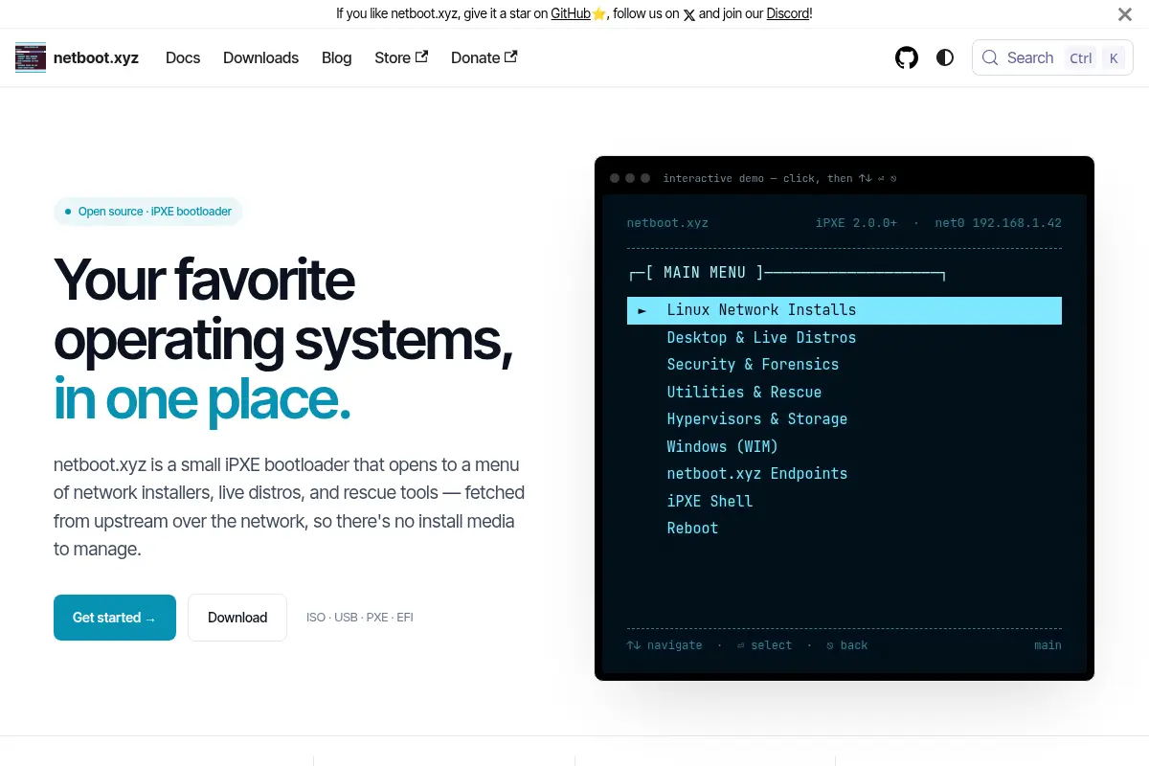Select Hypervisors & Storage entry

click(756, 419)
